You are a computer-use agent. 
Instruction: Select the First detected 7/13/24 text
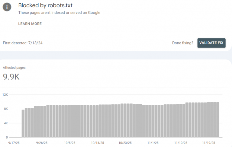coord(23,43)
